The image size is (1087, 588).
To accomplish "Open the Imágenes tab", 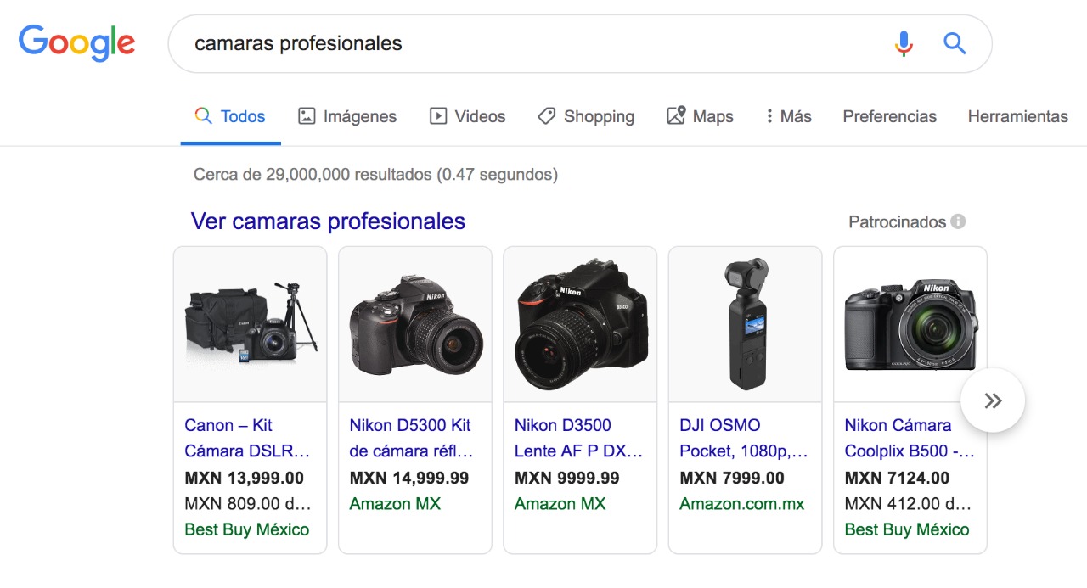I will 347,116.
